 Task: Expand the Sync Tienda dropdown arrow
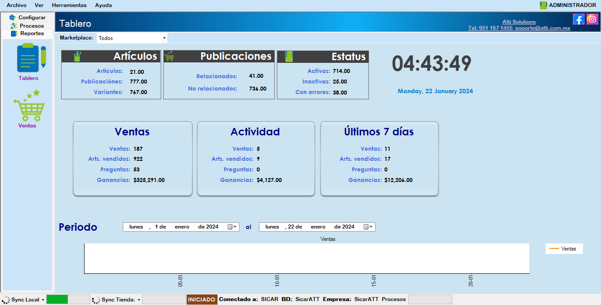pos(139,300)
